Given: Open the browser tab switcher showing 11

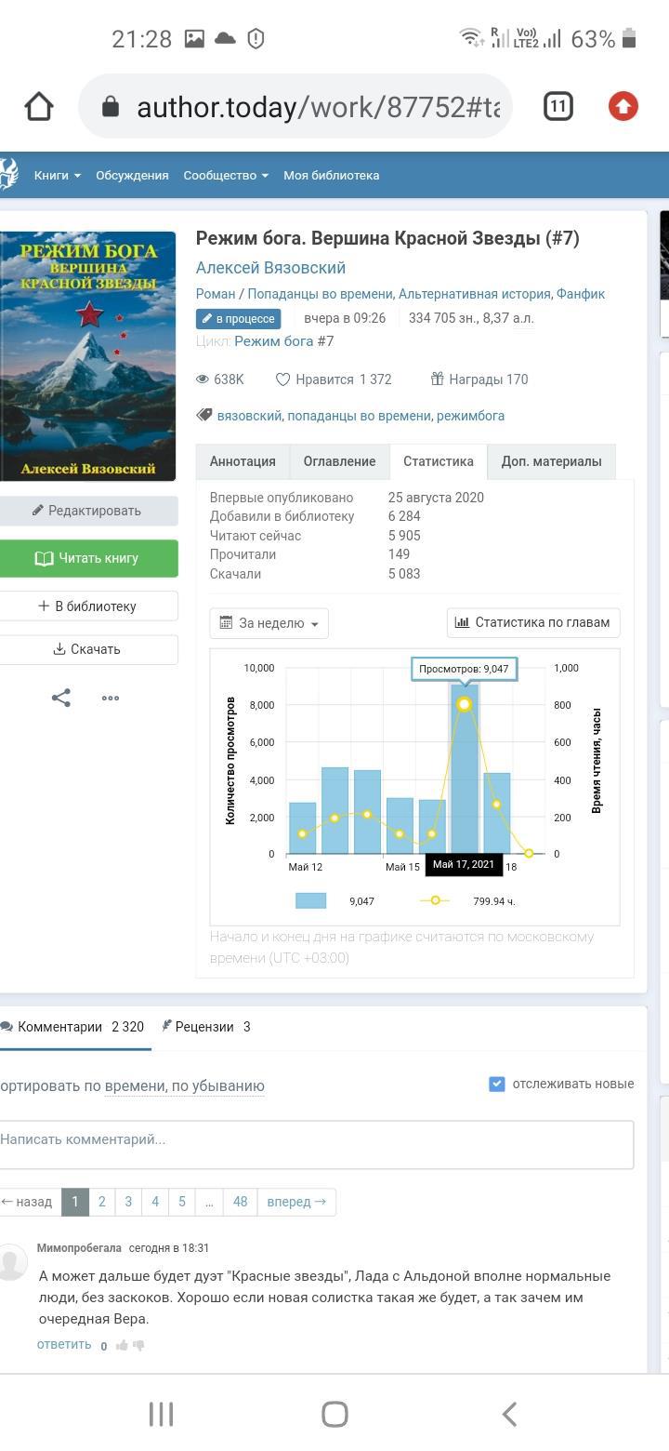Looking at the screenshot, I should coord(557,107).
